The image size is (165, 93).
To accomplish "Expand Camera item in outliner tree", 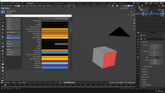I will click(141, 12).
